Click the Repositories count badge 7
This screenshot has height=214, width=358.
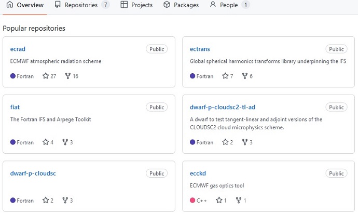(x=105, y=5)
